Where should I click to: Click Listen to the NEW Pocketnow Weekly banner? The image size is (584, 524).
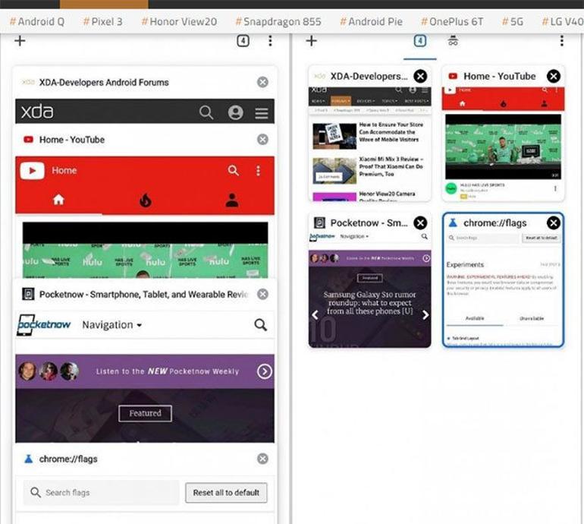[145, 371]
